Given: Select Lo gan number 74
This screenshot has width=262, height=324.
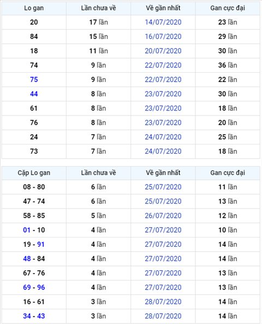Looking at the screenshot, I should click(x=34, y=65).
